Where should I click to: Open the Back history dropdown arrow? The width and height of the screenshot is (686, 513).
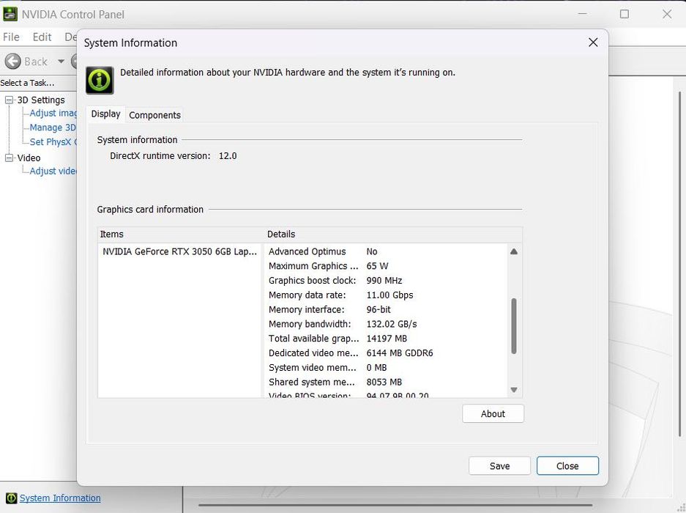(61, 62)
